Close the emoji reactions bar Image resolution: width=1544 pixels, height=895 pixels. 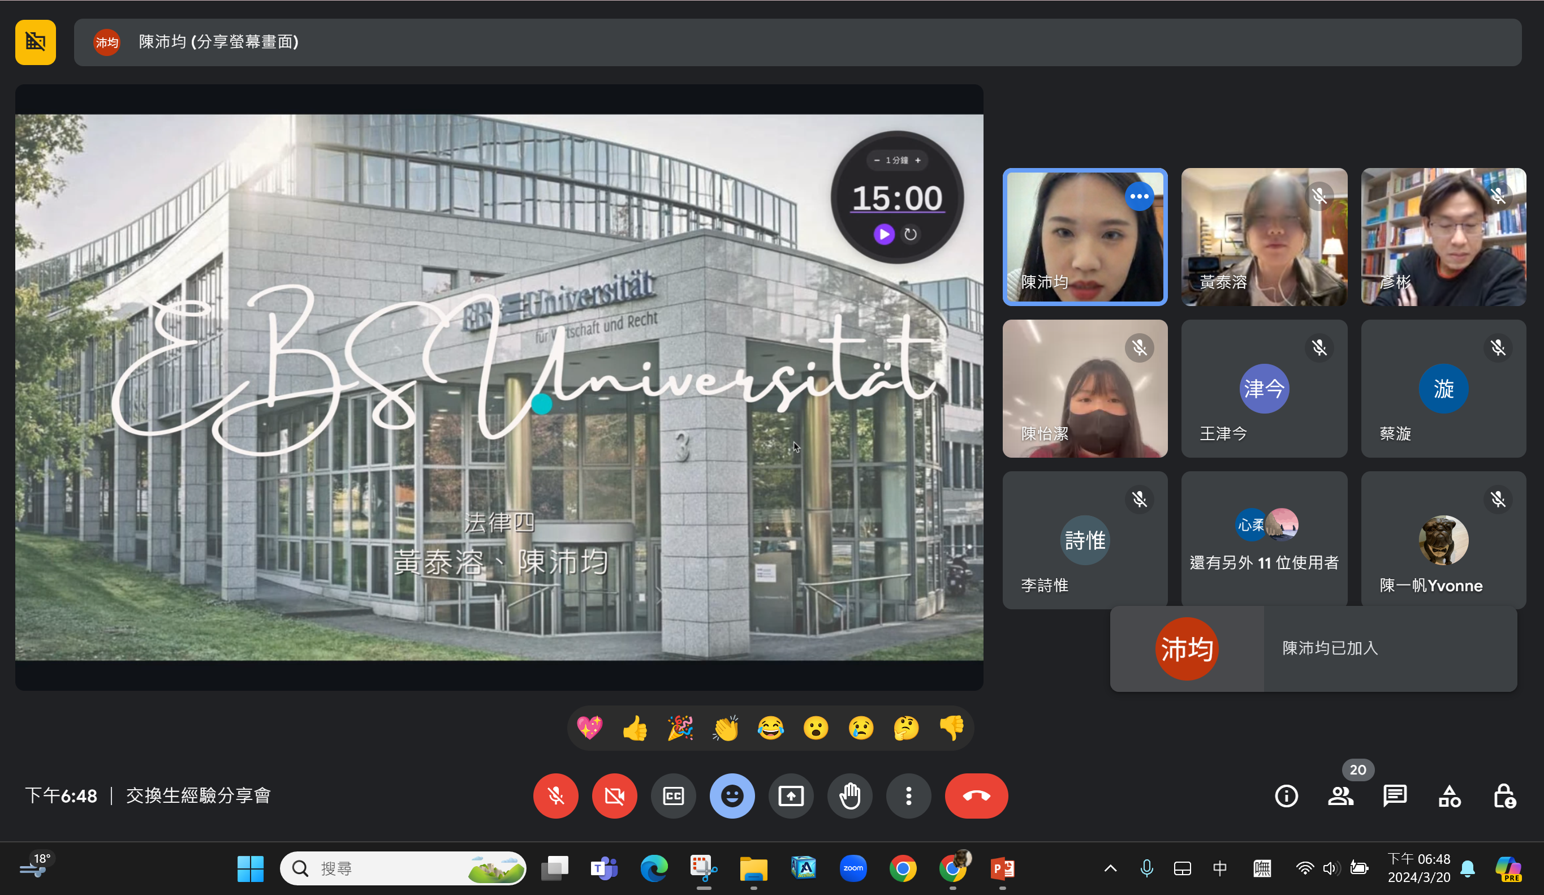[x=732, y=795]
